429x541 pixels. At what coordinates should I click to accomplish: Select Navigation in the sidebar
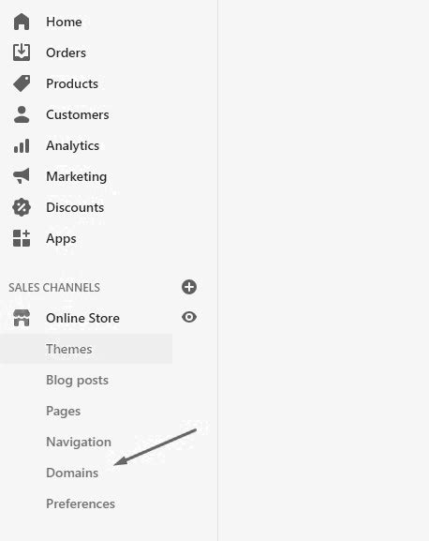pos(79,442)
